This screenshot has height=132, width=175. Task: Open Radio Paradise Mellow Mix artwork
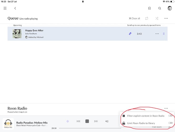8,124
